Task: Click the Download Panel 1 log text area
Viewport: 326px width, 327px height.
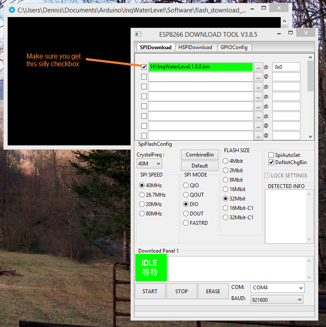Action: pyautogui.click(x=237, y=269)
